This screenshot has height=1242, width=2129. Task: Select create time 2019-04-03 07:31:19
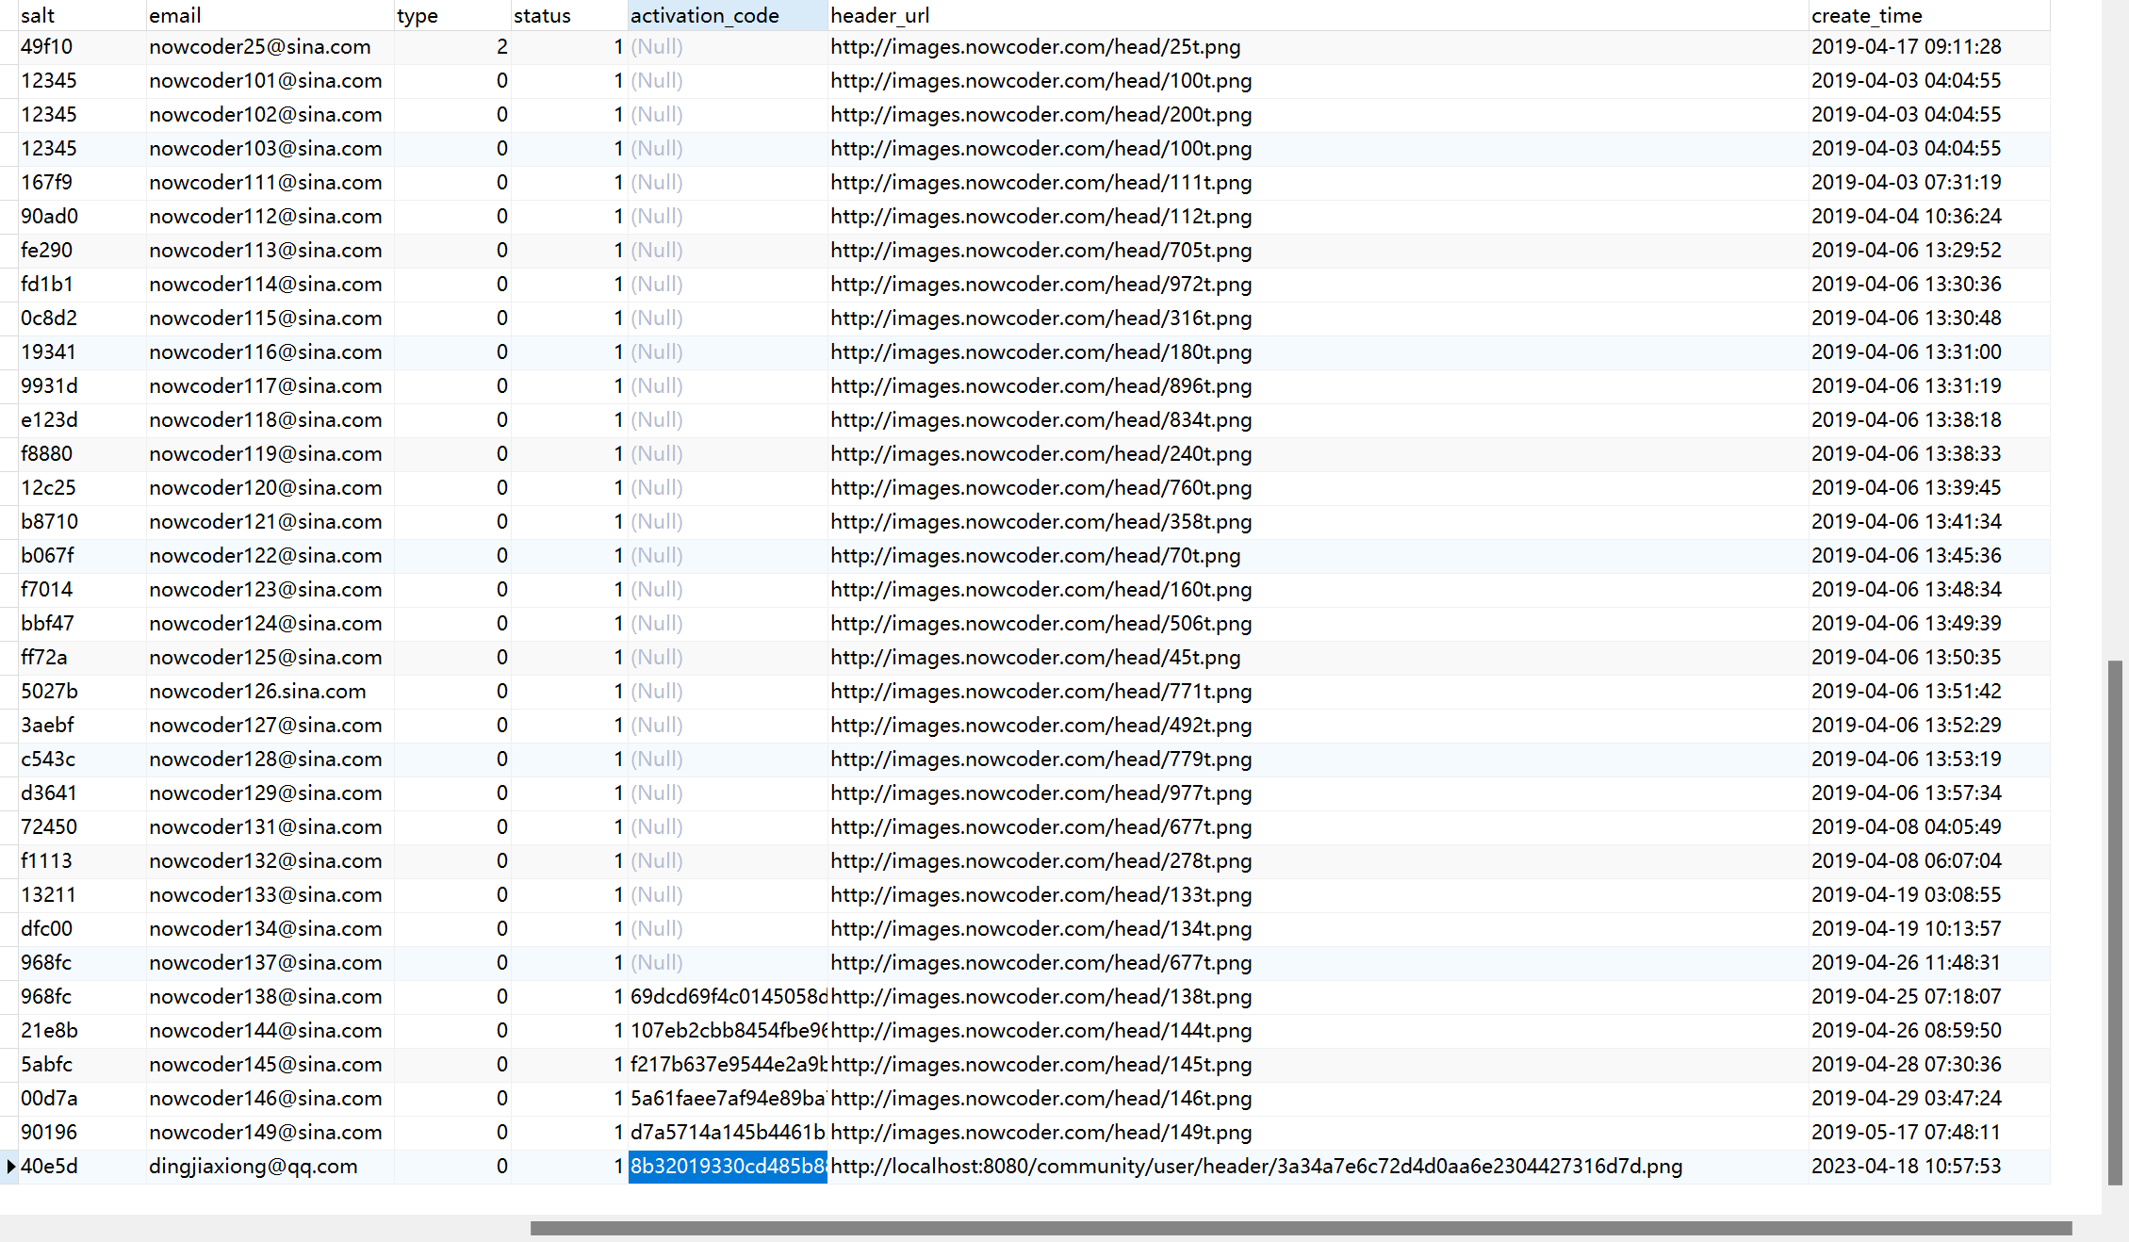click(x=1928, y=183)
